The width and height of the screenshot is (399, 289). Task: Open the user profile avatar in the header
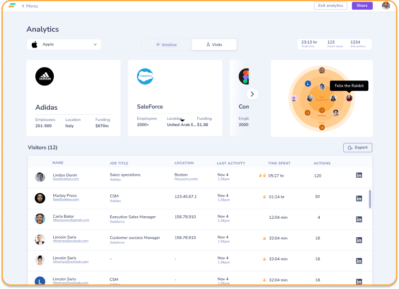(x=386, y=6)
